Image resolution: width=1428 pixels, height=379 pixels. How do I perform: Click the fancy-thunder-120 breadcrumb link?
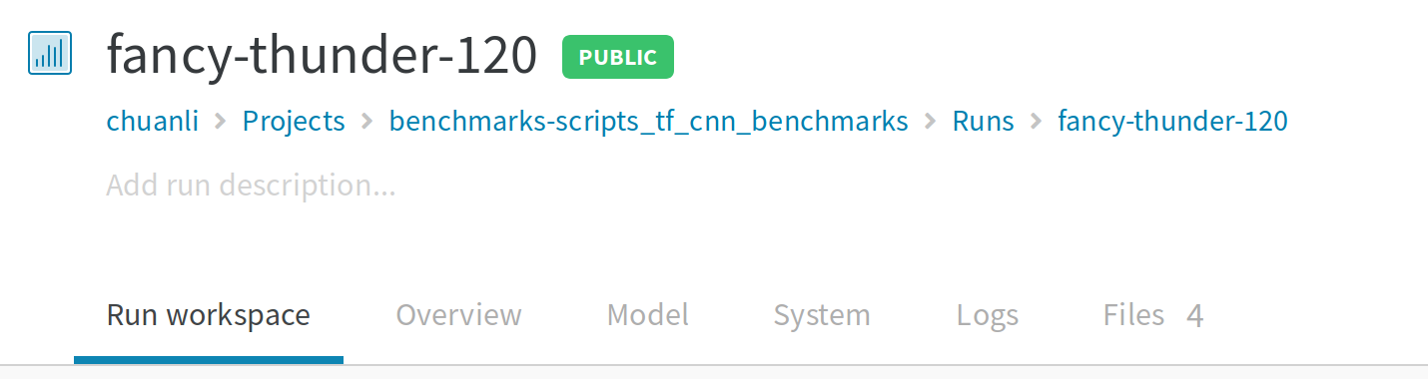pyautogui.click(x=1173, y=122)
